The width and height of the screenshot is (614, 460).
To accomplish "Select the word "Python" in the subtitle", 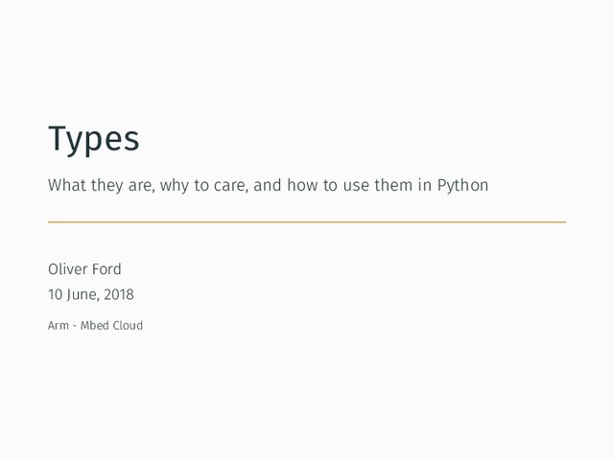I will coord(462,185).
